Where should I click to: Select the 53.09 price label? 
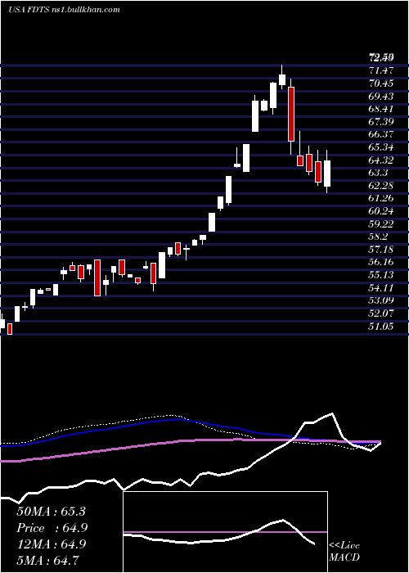point(381,300)
